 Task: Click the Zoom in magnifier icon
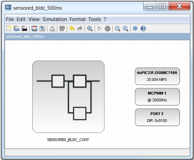point(117,28)
